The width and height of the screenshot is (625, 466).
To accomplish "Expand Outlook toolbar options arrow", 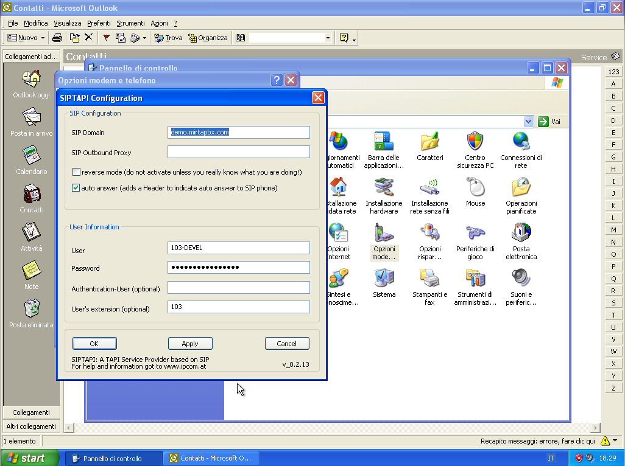I will click(x=354, y=40).
